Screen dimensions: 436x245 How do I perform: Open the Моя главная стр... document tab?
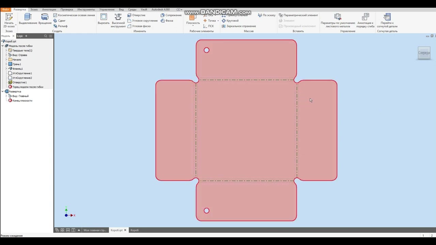[95, 230]
